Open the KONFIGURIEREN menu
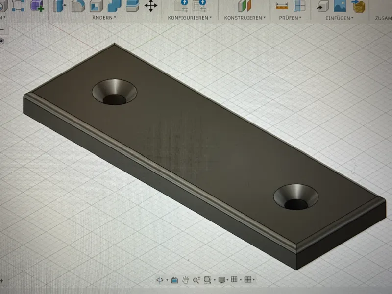The width and height of the screenshot is (392, 294). [x=190, y=18]
